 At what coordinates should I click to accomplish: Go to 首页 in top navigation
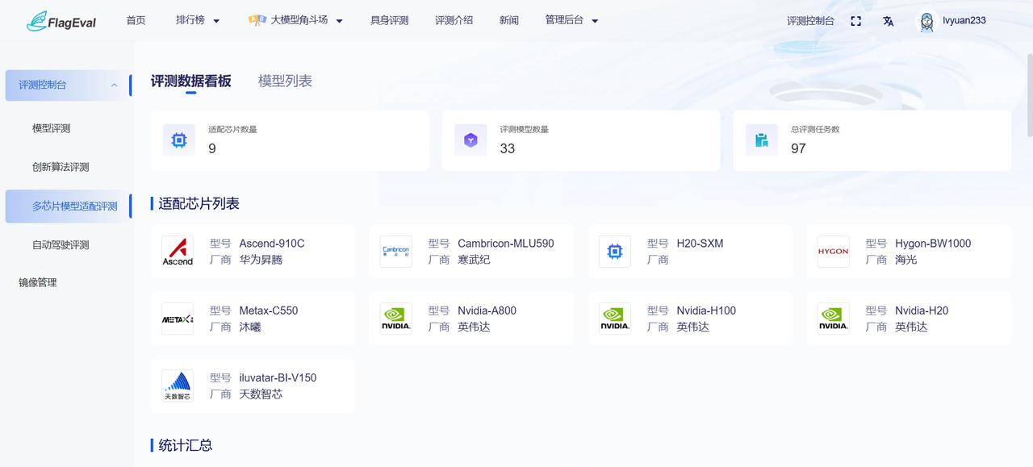pos(136,20)
